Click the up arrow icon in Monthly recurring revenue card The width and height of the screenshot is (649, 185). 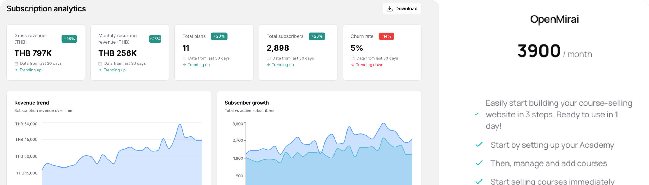pyautogui.click(x=100, y=70)
